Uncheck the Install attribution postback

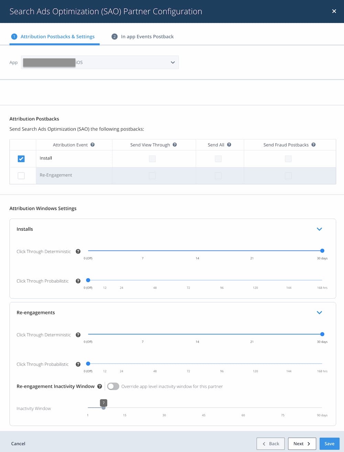(21, 158)
